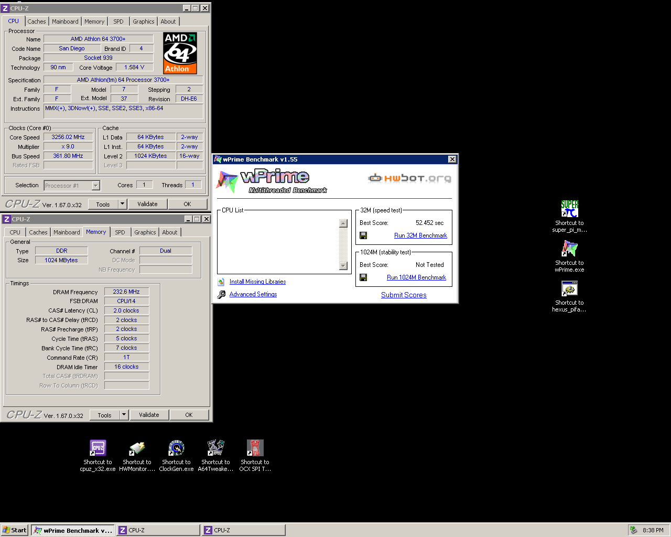
Task: Open Caches tab in lower CPU-Z window
Action: [38, 232]
